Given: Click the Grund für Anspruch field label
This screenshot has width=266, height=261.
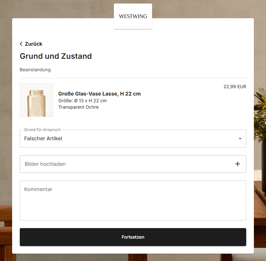Looking at the screenshot, I should click(x=42, y=130).
